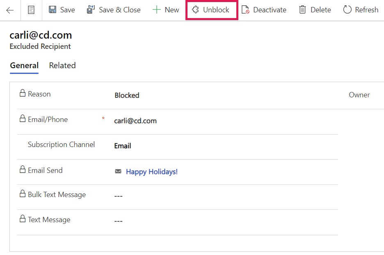Click envelope icon next to Happy Holidays!
Screen dimensions: 384x255
pyautogui.click(x=118, y=171)
